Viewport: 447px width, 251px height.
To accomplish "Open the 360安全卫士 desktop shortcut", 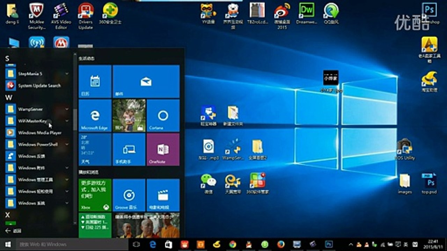I will tap(110, 14).
